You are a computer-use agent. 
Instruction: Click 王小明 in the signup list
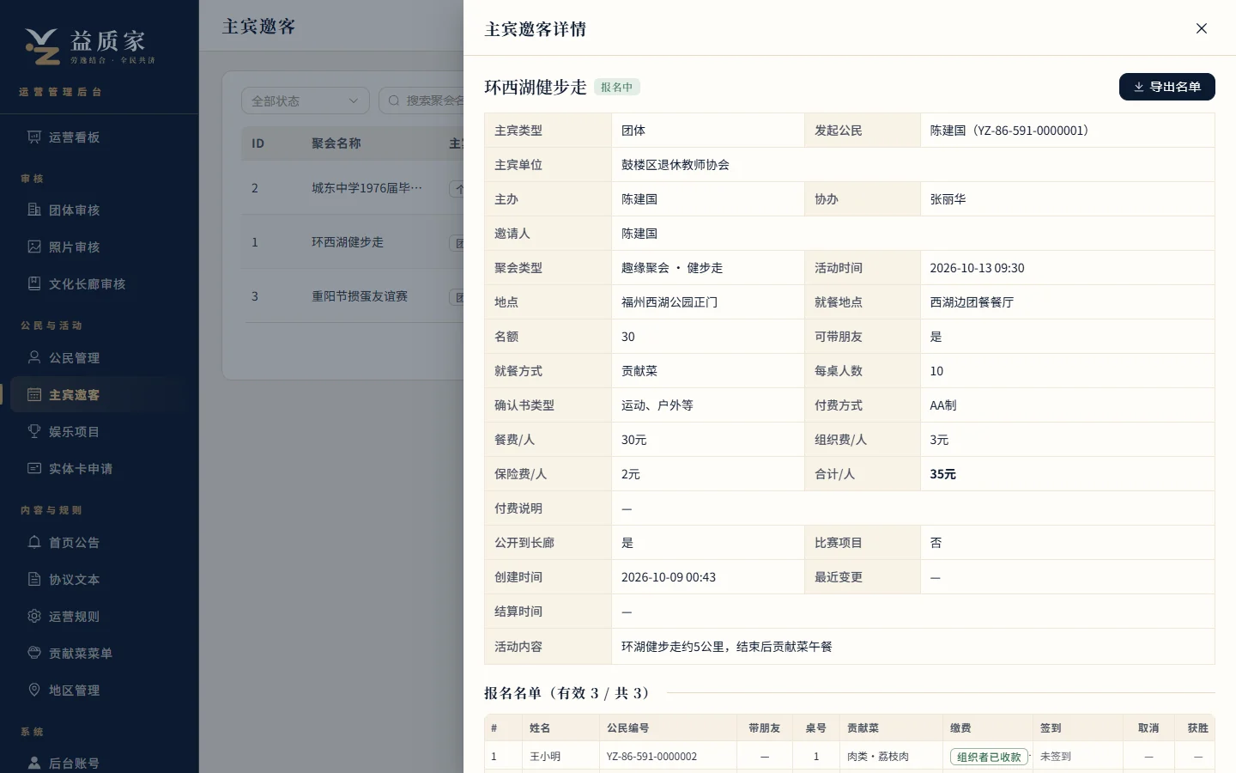coord(545,757)
